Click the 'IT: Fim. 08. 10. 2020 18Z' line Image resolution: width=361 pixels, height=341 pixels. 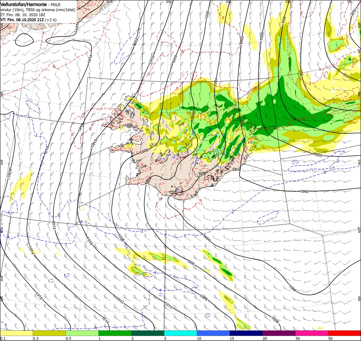click(x=23, y=15)
